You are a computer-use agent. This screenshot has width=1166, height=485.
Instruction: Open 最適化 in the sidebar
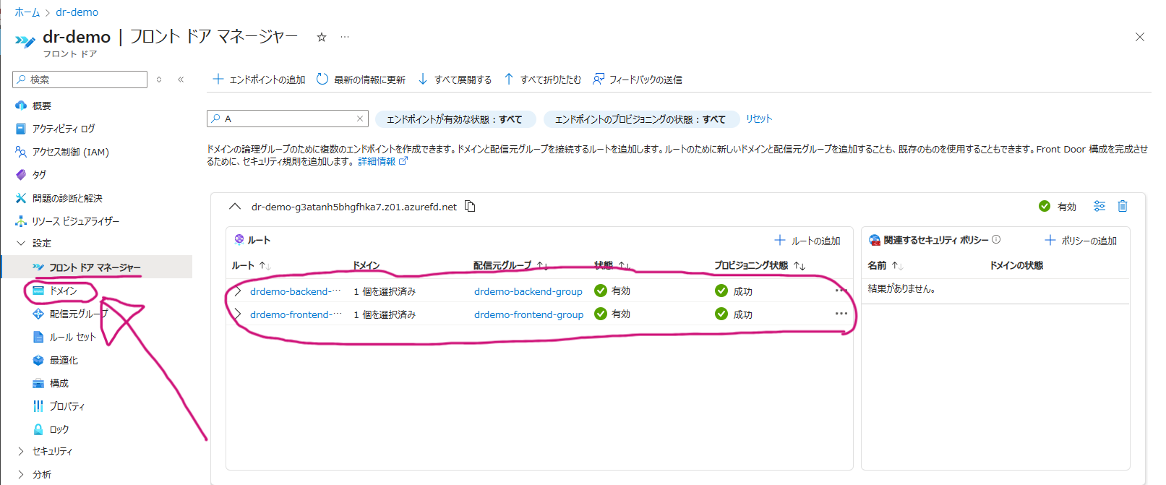tap(64, 360)
